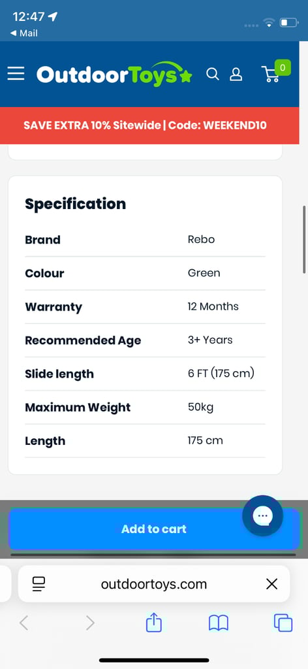The image size is (308, 669).
Task: Tap the search magnifier icon
Action: pos(213,74)
